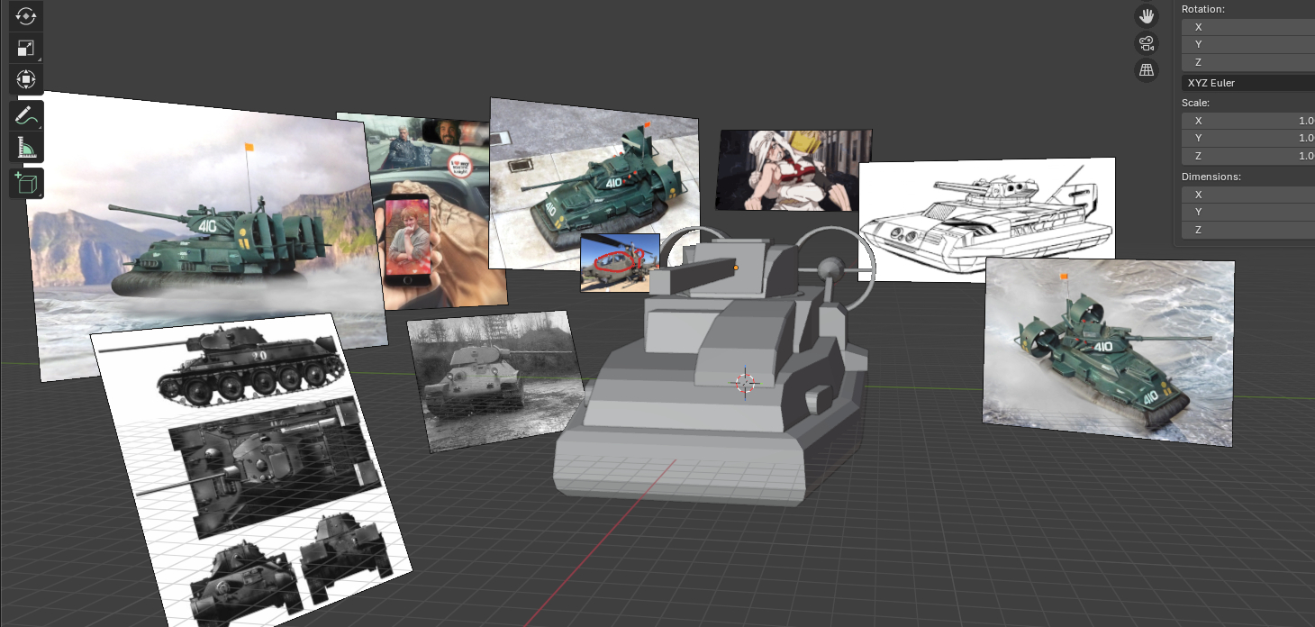
Task: Click the Rotation Z field
Action: click(x=1247, y=63)
